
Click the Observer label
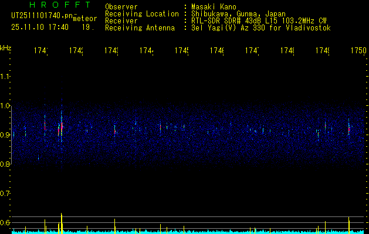tap(121, 7)
